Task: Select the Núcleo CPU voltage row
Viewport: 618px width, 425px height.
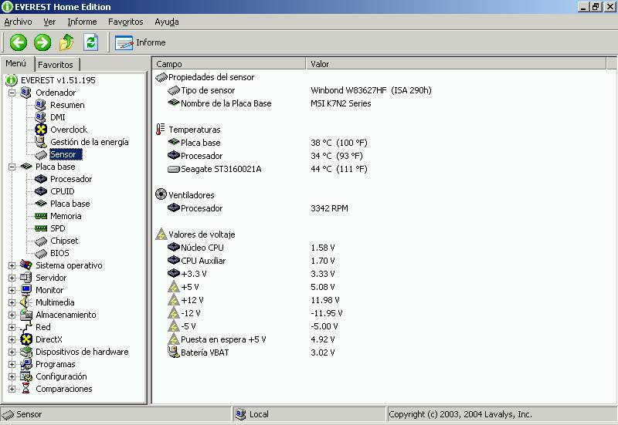Action: point(252,248)
